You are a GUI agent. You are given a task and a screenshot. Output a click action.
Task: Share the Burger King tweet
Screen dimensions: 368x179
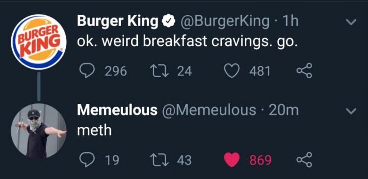tap(304, 70)
